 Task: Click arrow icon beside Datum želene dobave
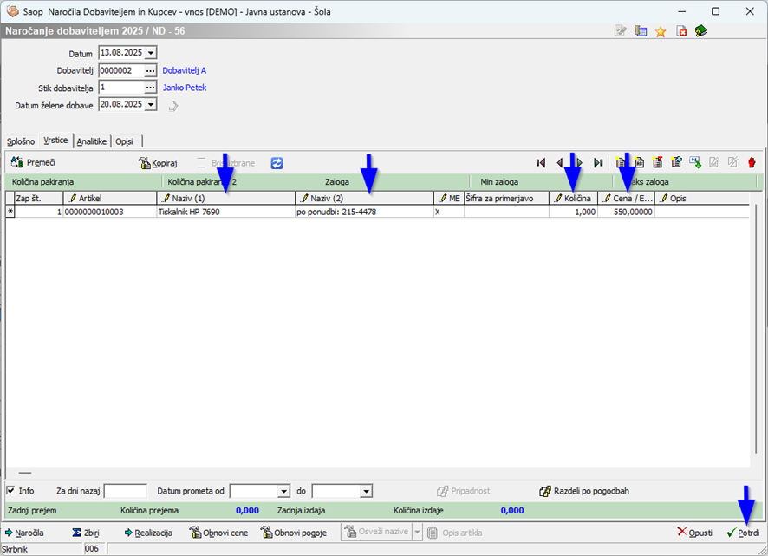173,106
